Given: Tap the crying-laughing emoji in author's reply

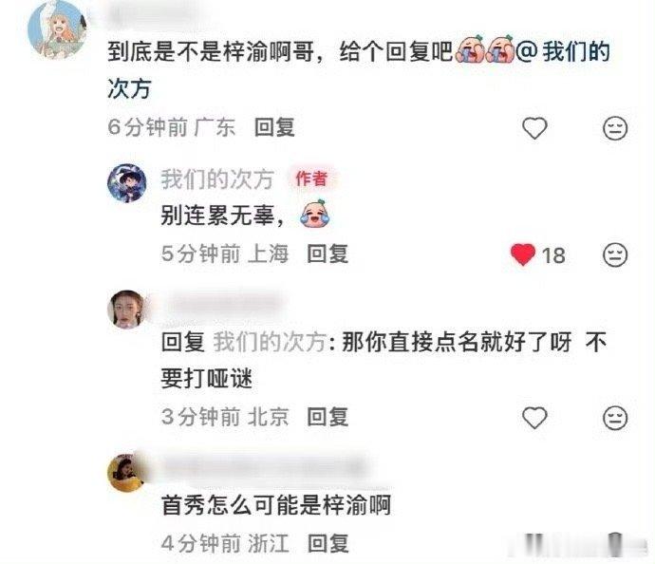Looking at the screenshot, I should [315, 215].
